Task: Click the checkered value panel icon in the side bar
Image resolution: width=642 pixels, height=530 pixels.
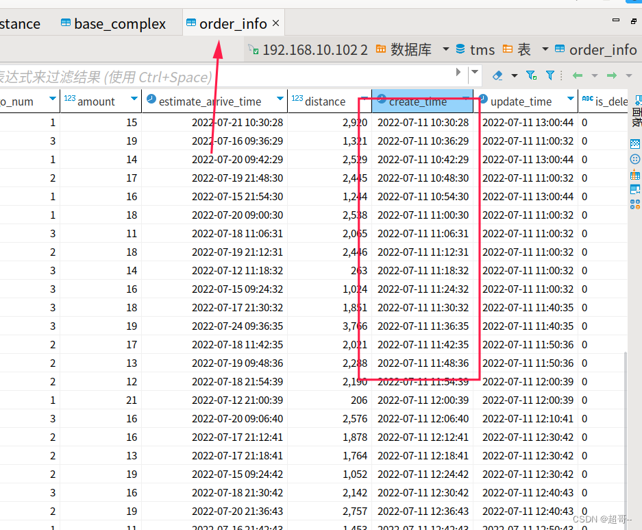Action: pyautogui.click(x=635, y=144)
